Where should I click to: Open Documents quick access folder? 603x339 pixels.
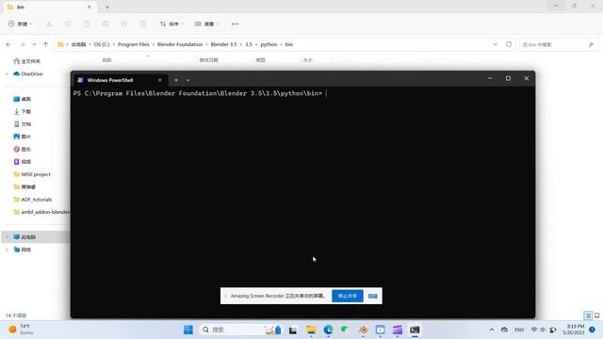(x=22, y=124)
